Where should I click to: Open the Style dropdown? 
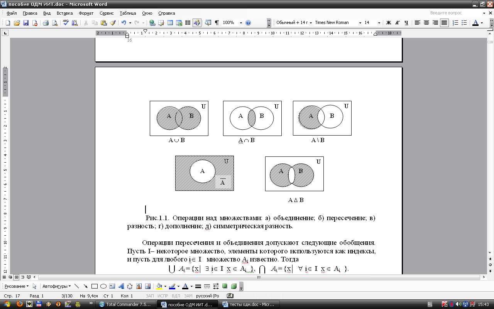pyautogui.click(x=310, y=23)
